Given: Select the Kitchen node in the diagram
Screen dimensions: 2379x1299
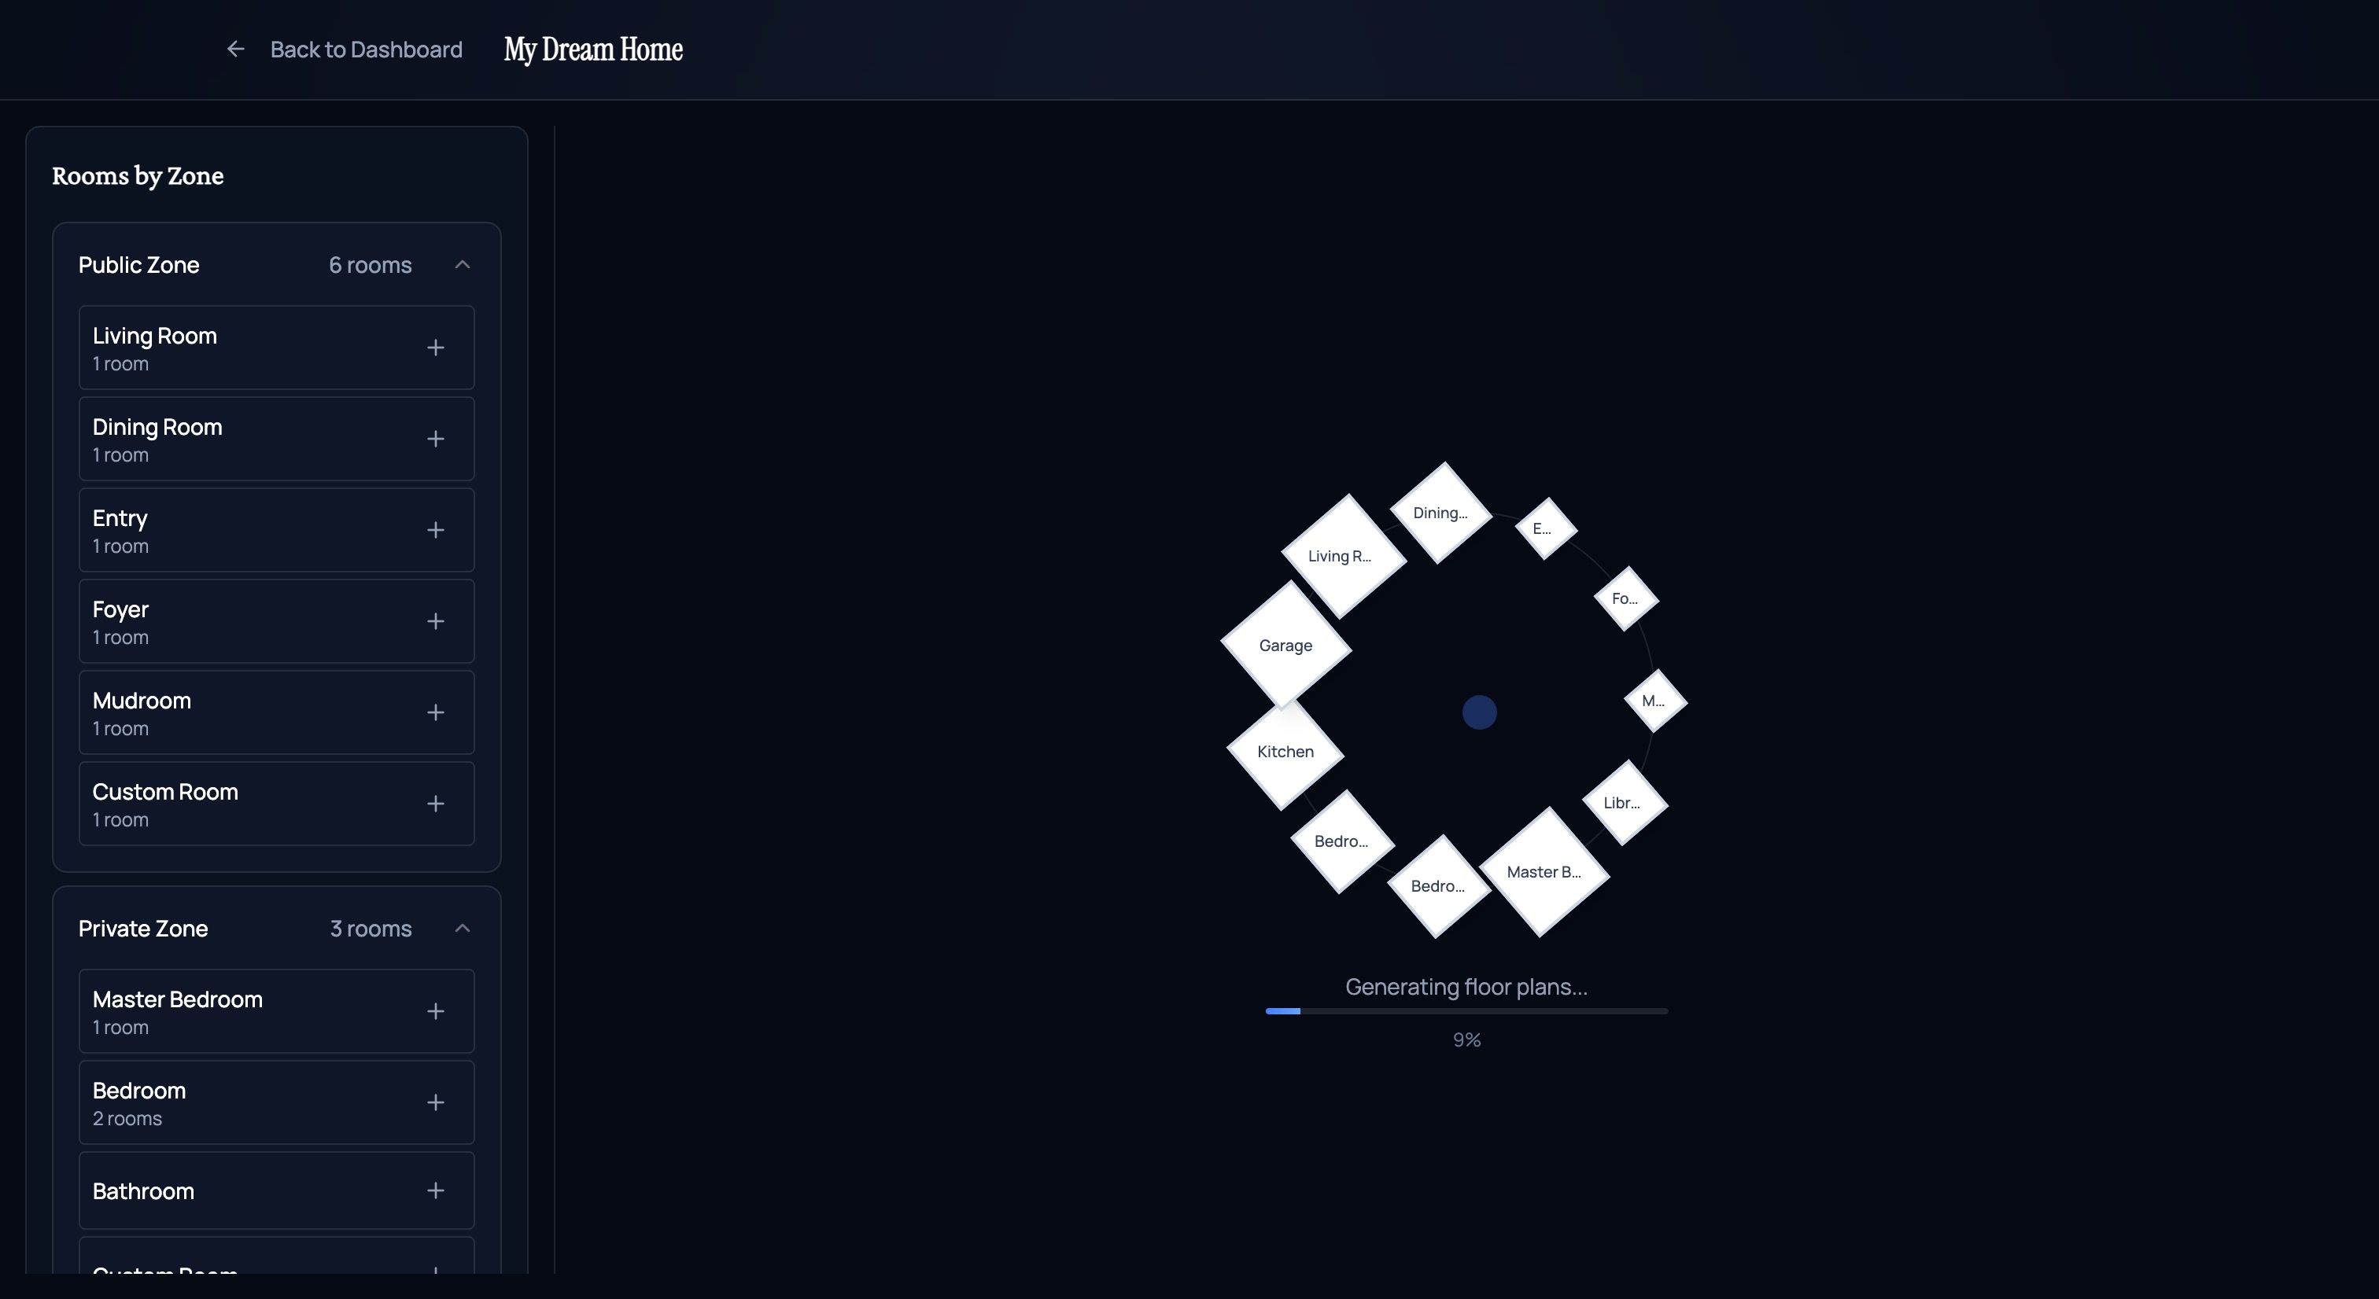Looking at the screenshot, I should tap(1285, 751).
